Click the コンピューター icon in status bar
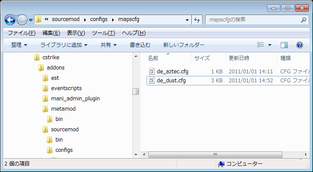Image resolution: width=313 pixels, height=172 pixels. pyautogui.click(x=221, y=164)
